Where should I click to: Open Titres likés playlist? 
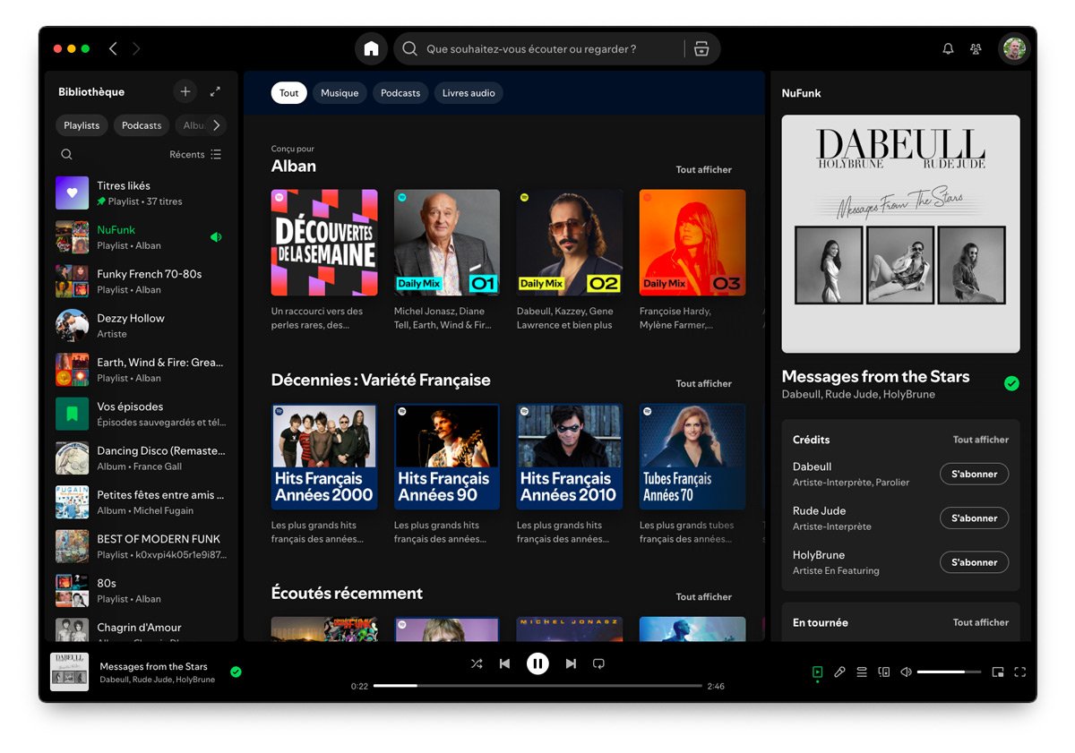pyautogui.click(x=142, y=193)
